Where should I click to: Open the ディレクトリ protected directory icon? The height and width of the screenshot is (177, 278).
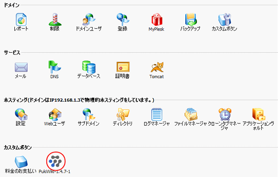(x=123, y=115)
